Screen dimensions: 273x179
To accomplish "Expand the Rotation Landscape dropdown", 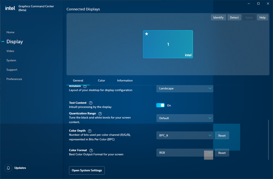I will (185, 89).
